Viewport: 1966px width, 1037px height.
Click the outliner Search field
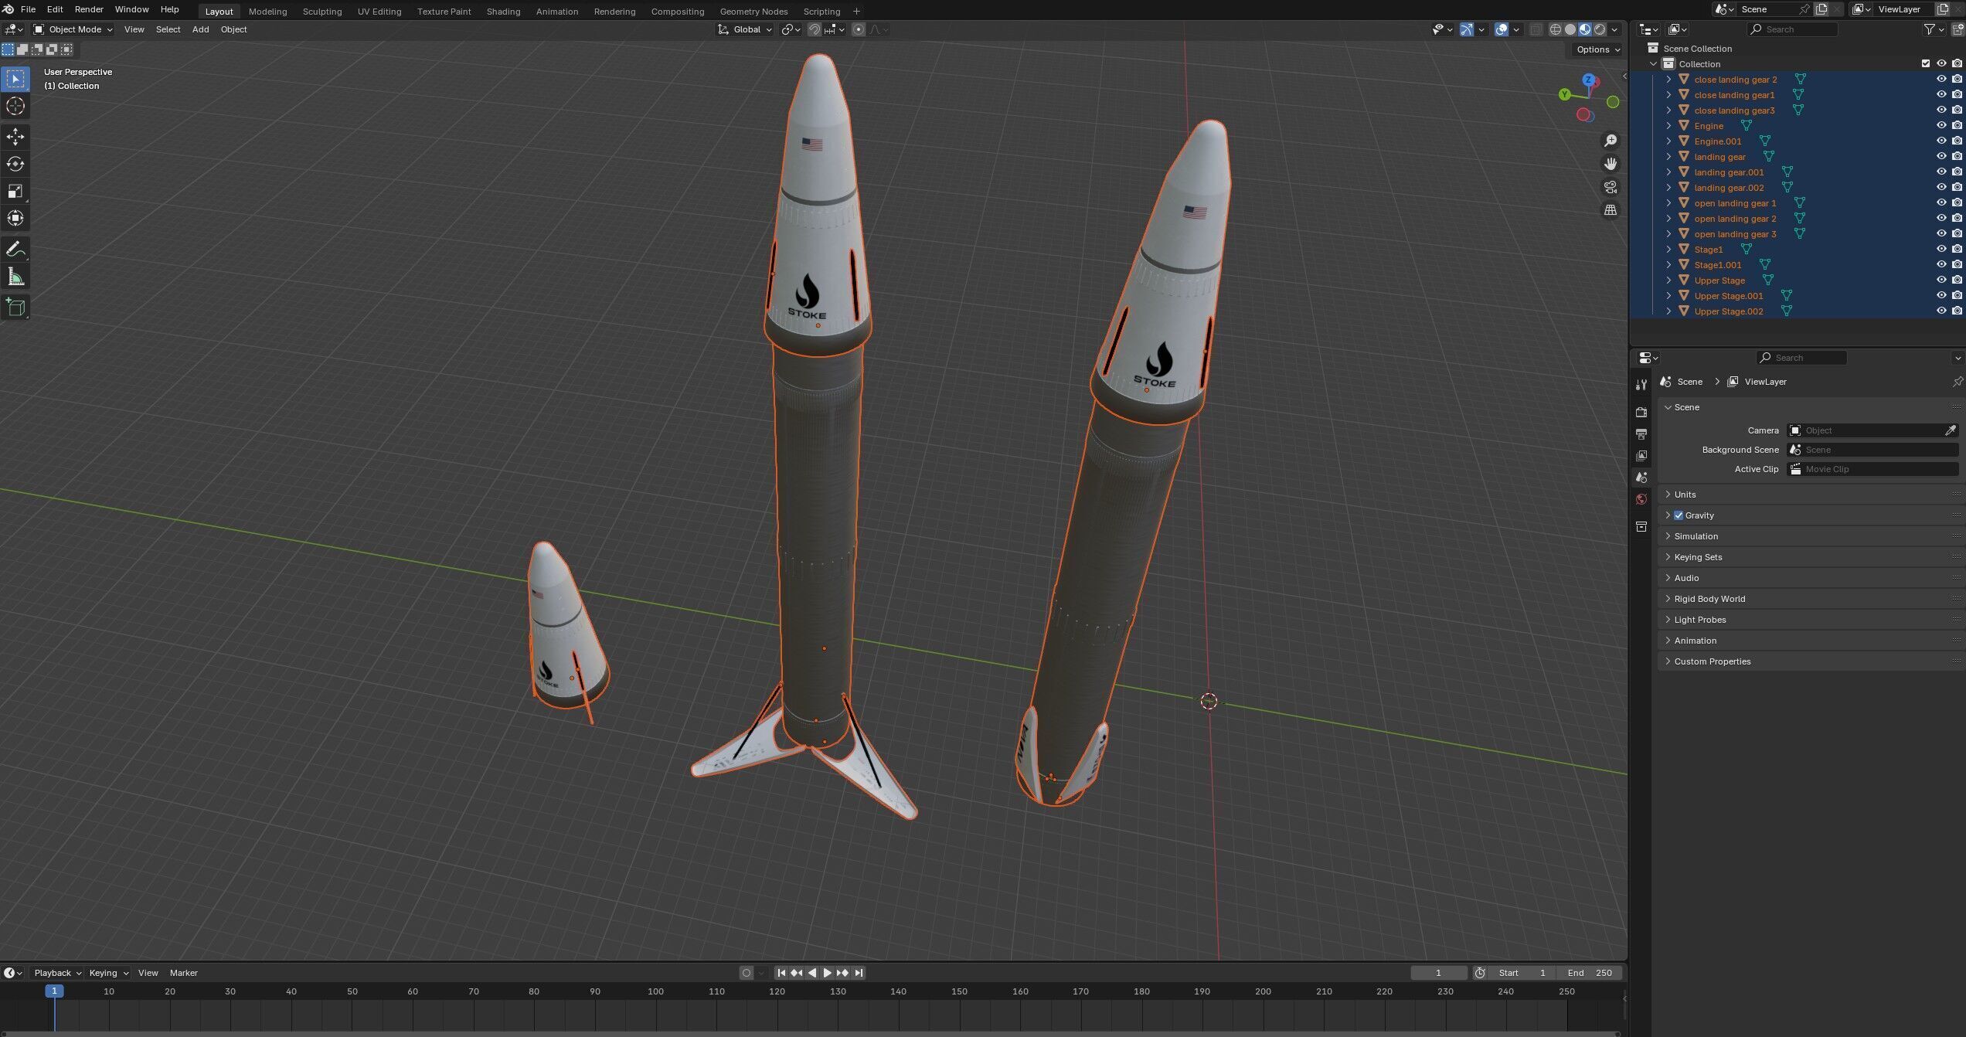pyautogui.click(x=1792, y=29)
